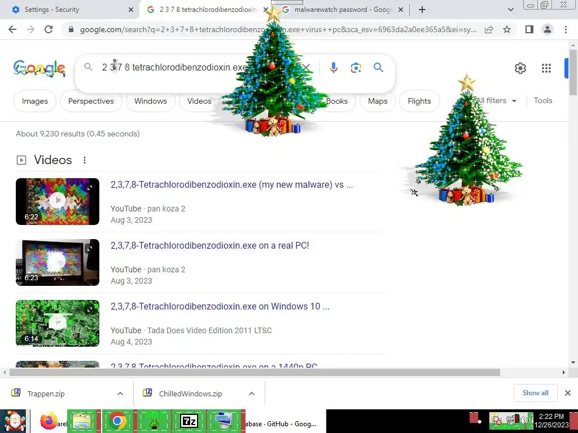The image size is (578, 433).
Task: Open the search Tools options
Action: click(543, 100)
